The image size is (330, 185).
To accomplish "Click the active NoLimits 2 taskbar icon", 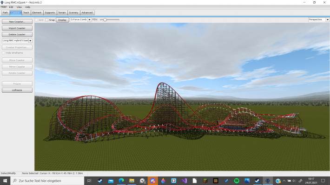I will [x=268, y=180].
